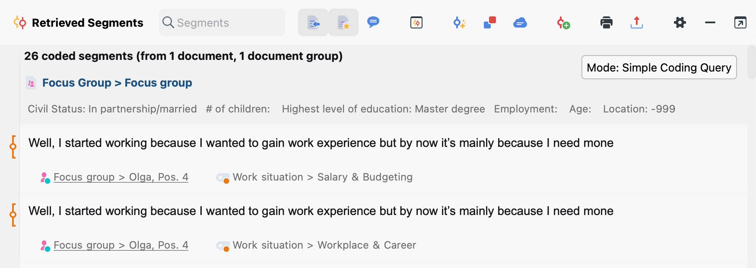Select code Work situation > Salary & Budgeting

(322, 177)
